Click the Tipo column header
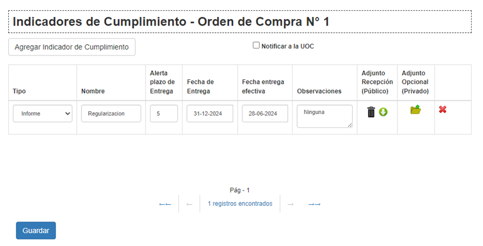This screenshot has width=483, height=246. (x=20, y=91)
